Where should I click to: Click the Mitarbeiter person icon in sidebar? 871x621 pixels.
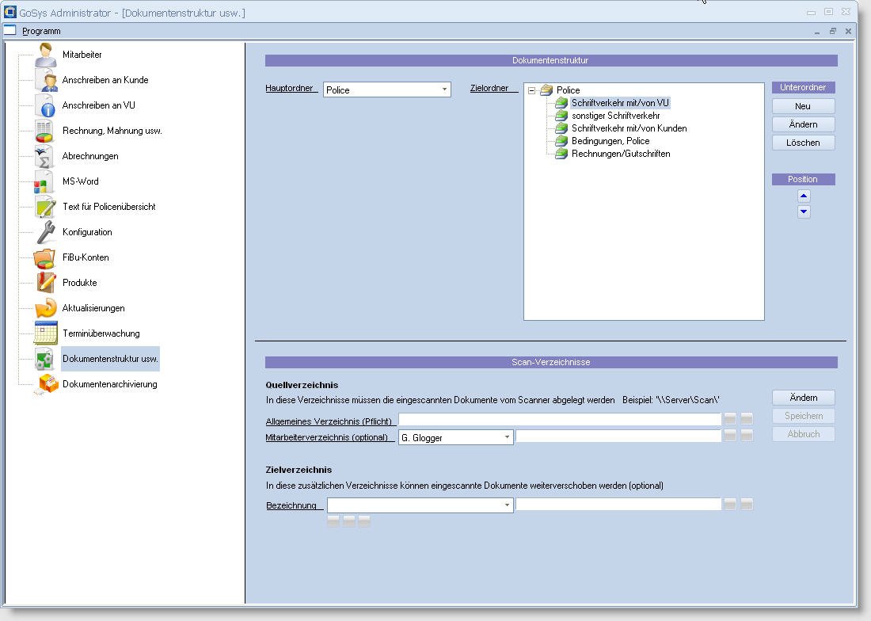click(x=46, y=55)
